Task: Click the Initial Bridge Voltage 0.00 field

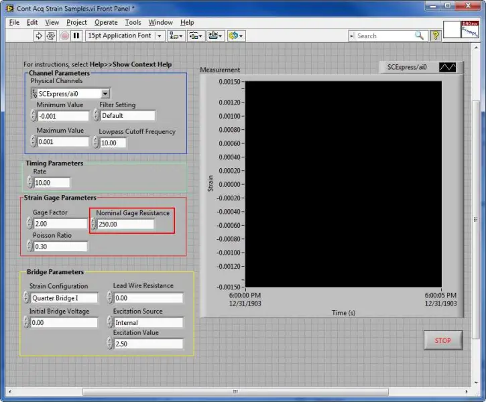Action: (64, 323)
